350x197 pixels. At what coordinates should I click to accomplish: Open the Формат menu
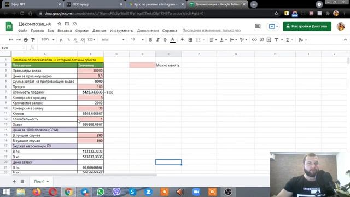(82, 31)
